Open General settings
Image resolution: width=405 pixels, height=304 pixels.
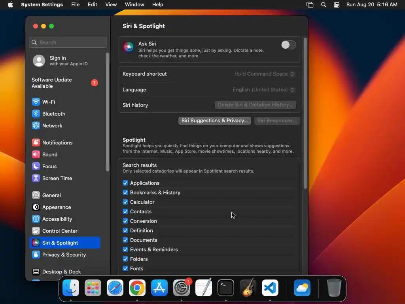pyautogui.click(x=64, y=196)
